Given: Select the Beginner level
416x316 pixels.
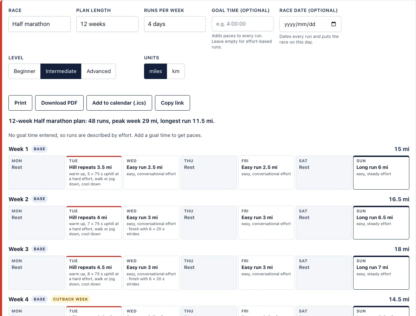Looking at the screenshot, I should point(24,71).
